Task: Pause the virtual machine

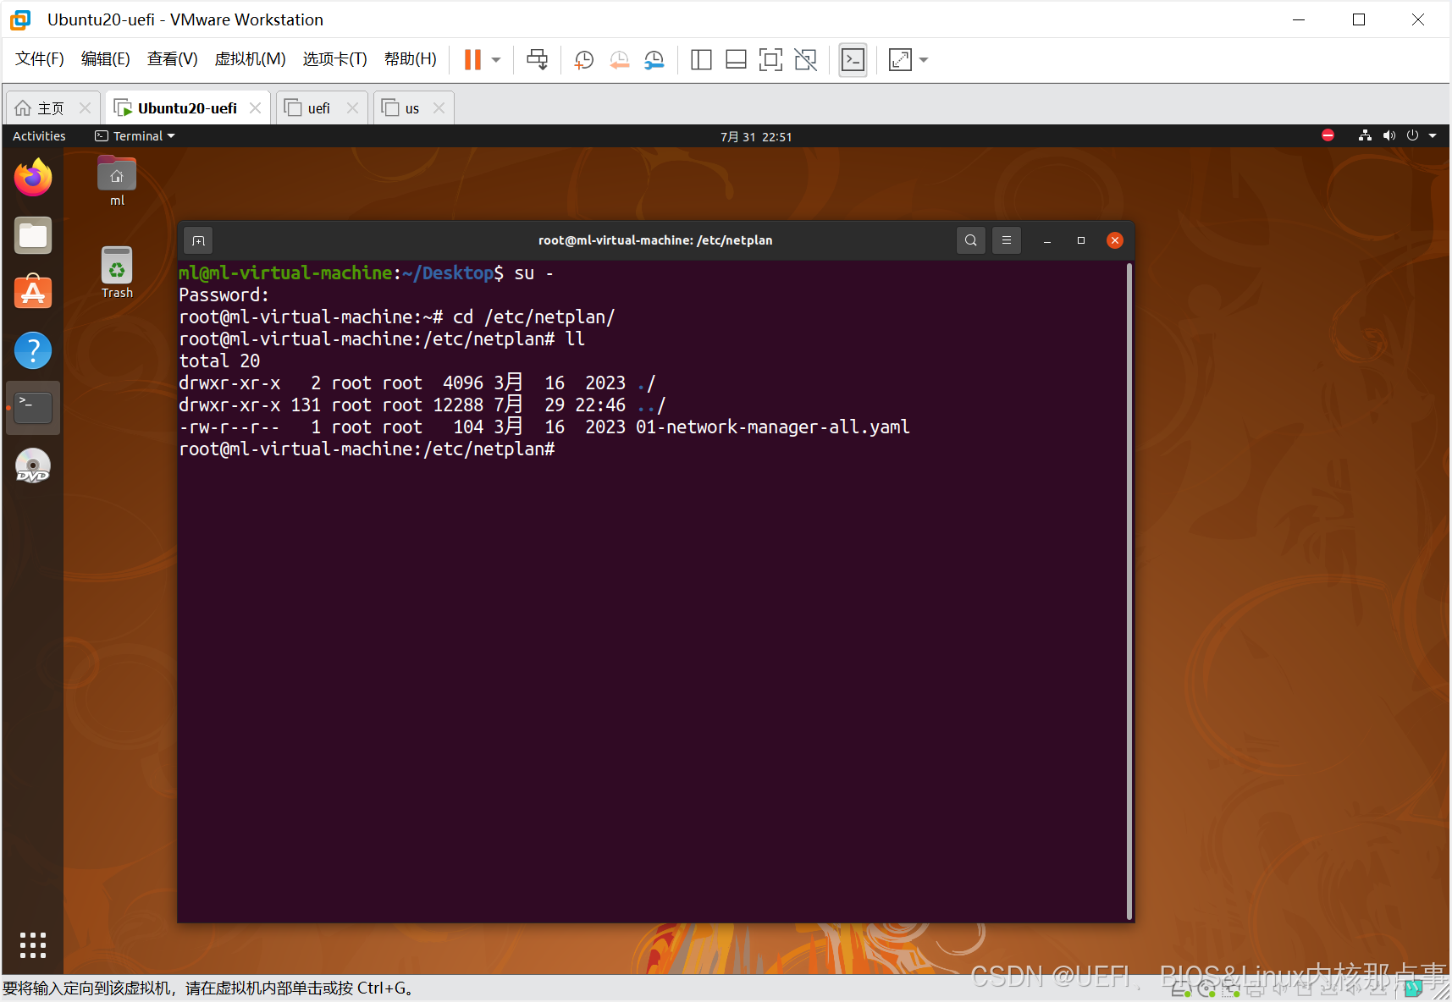Action: click(x=472, y=59)
